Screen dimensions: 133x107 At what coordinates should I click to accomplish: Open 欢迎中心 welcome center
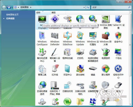[68, 70]
